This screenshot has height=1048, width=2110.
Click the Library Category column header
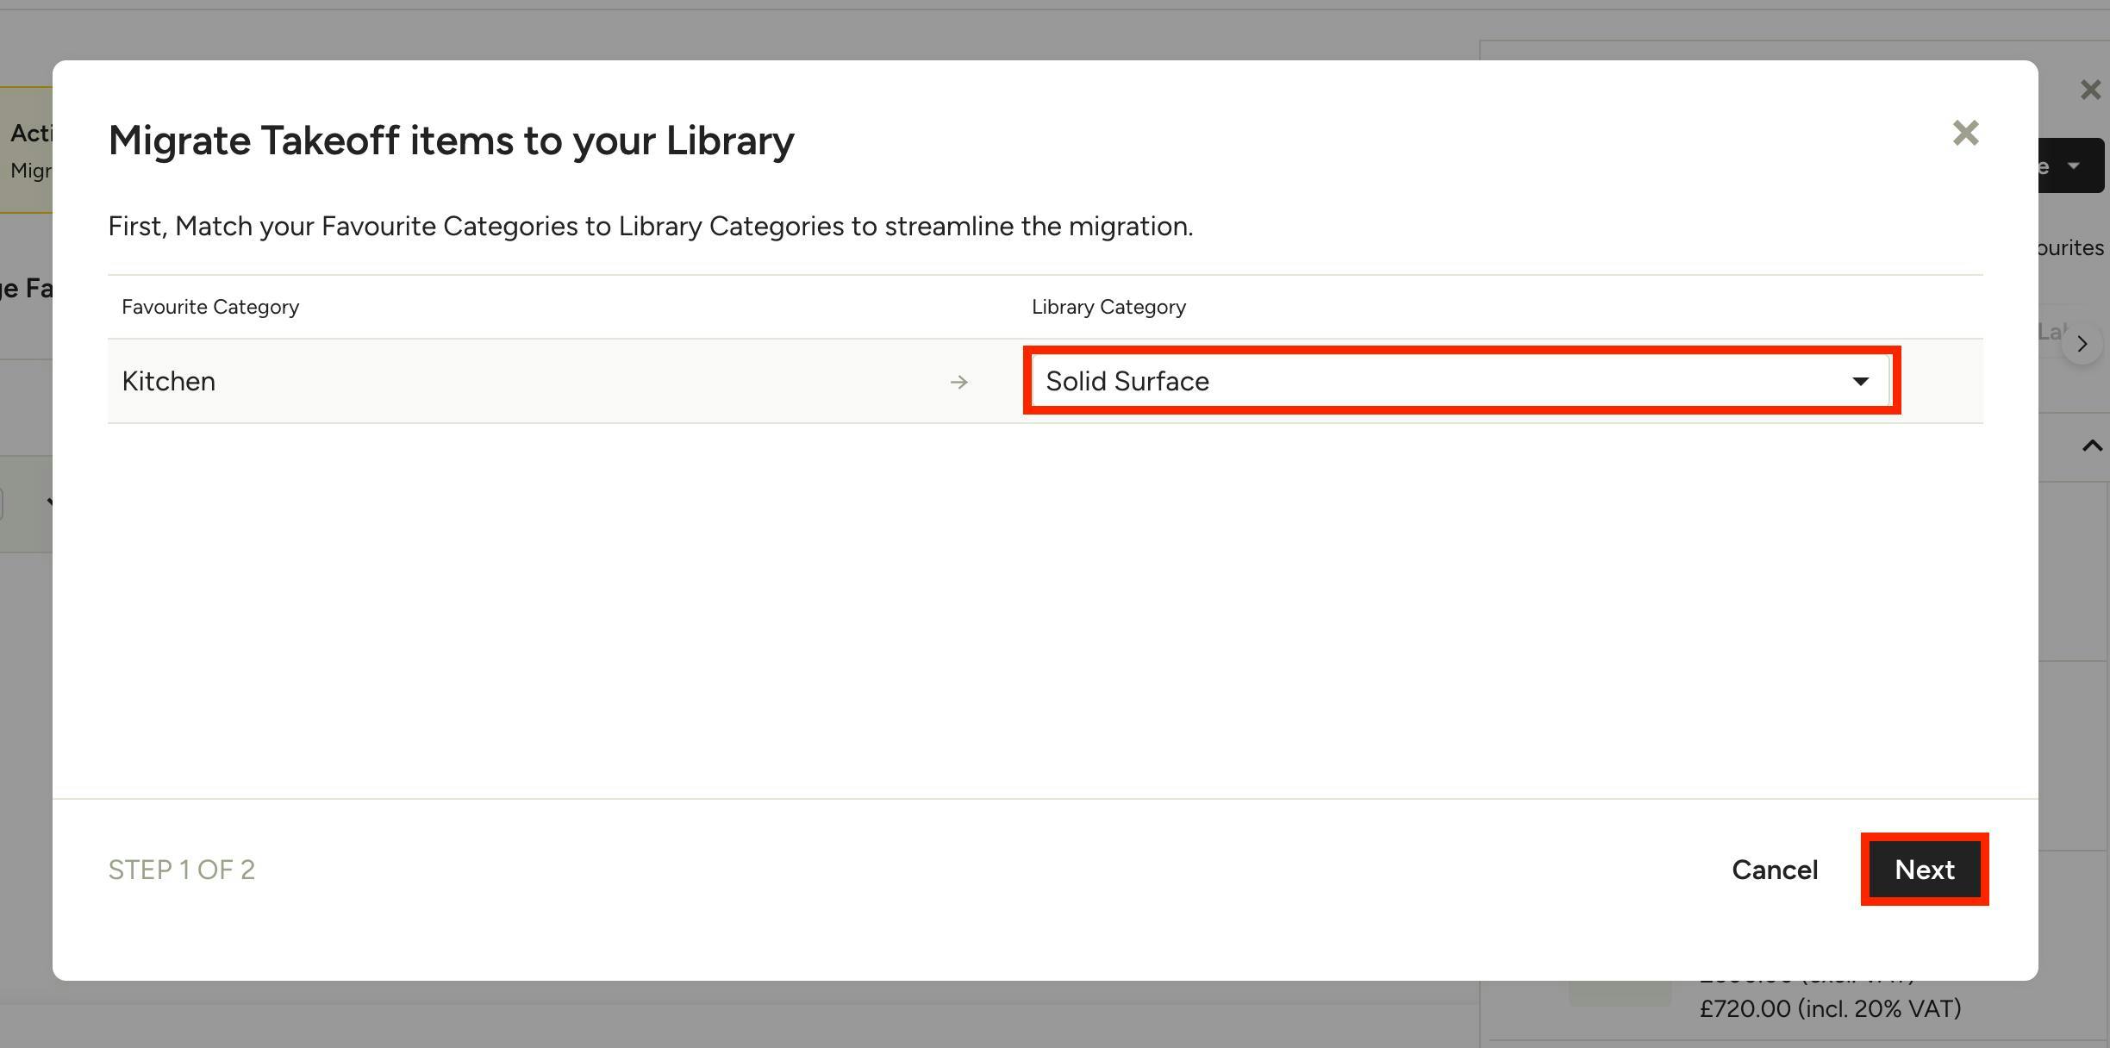point(1108,307)
